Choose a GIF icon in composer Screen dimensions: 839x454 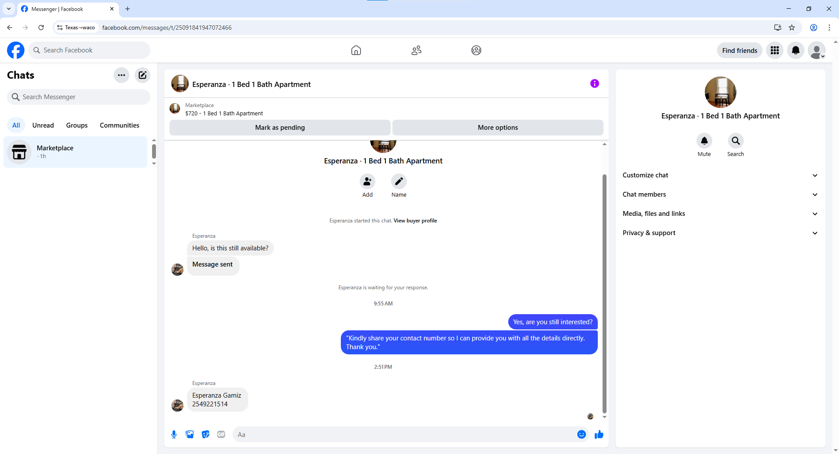coord(221,434)
